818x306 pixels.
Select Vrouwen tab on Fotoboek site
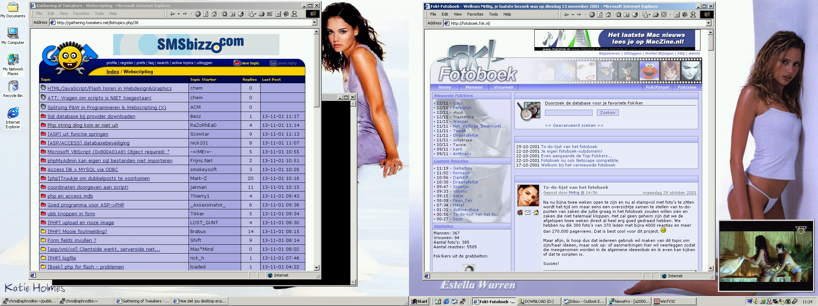coord(503,87)
